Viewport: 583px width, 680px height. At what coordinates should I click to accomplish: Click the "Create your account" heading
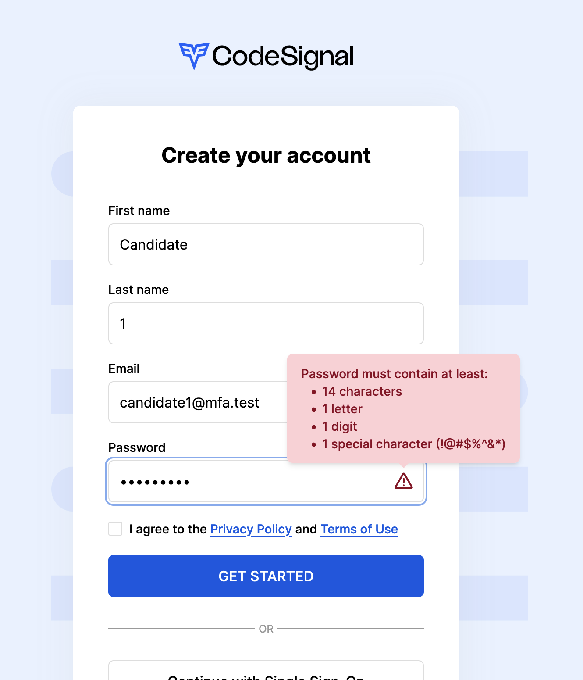coord(266,155)
